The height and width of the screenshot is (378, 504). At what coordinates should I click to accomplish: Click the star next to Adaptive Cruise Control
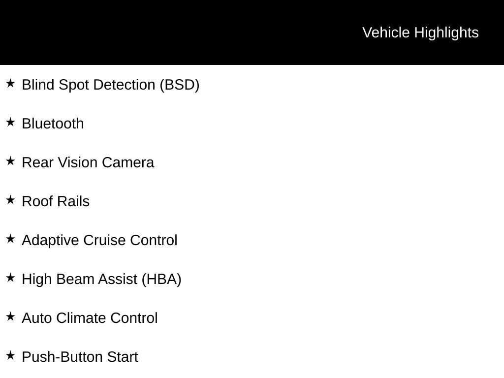[x=10, y=239]
